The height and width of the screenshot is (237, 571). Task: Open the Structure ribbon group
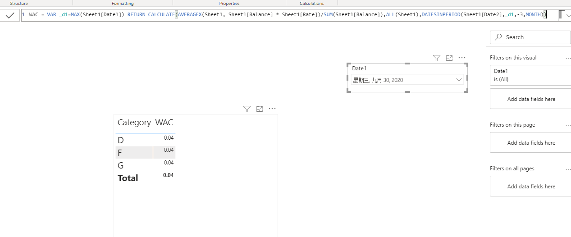(x=18, y=3)
